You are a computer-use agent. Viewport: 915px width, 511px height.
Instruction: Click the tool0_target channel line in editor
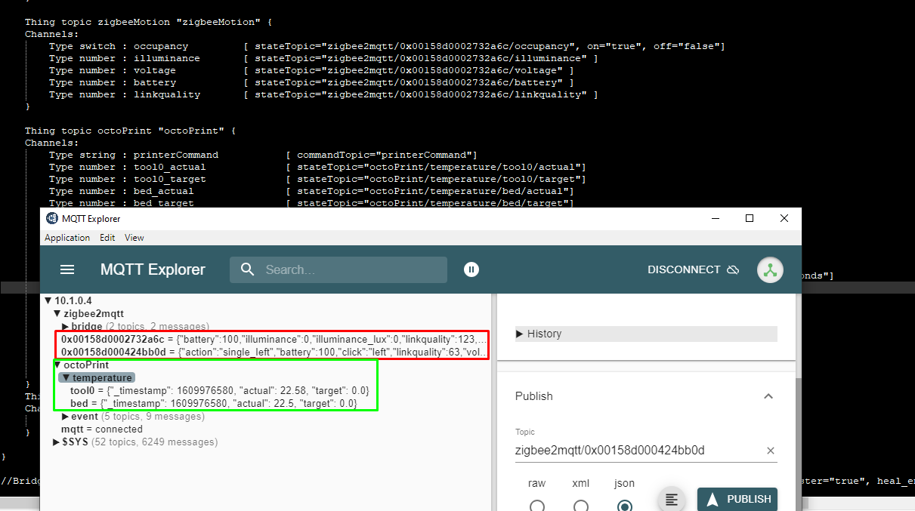click(x=317, y=179)
